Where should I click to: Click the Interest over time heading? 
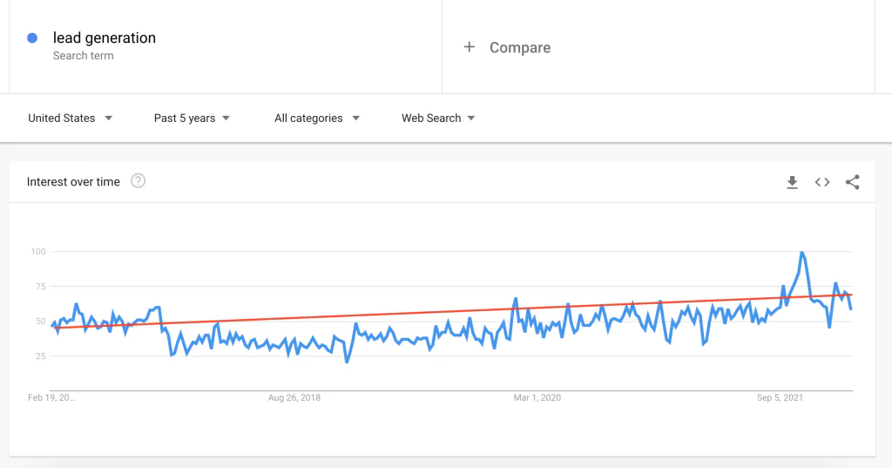tap(73, 181)
